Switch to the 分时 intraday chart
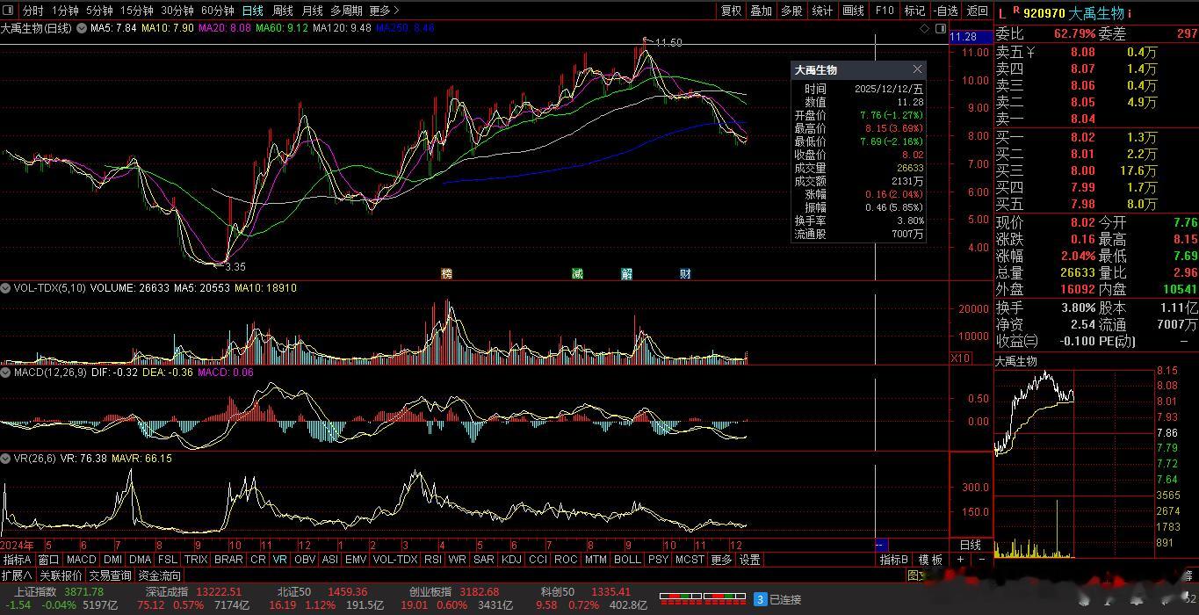 point(33,11)
